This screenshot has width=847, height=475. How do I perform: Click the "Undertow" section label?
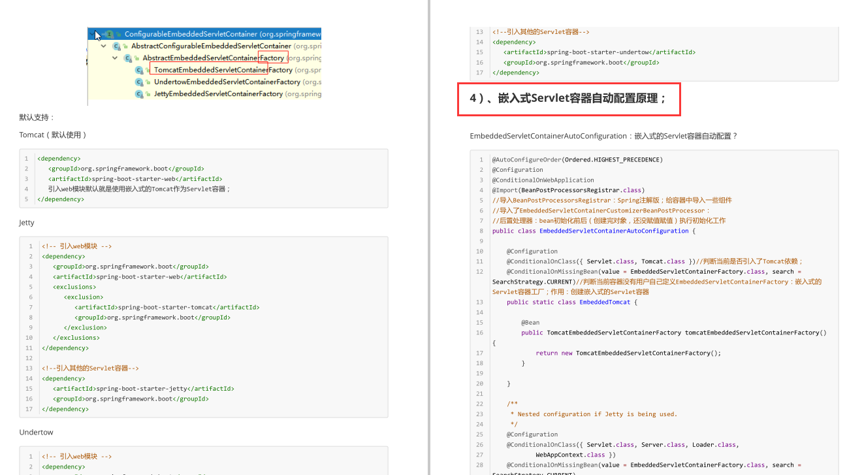tap(36, 433)
